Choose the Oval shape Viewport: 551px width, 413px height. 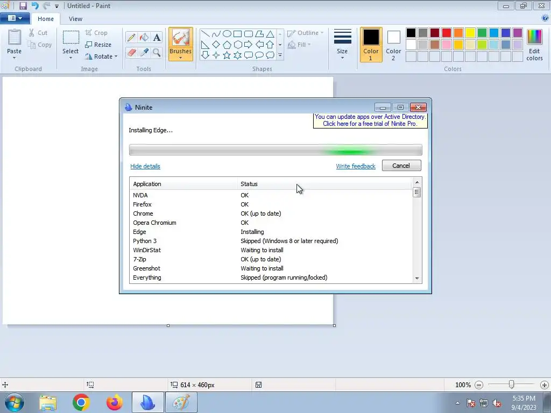[x=227, y=34]
